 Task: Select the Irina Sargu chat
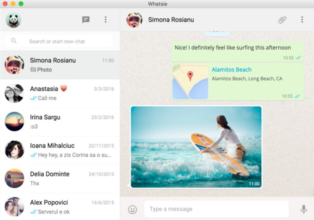click(60, 122)
